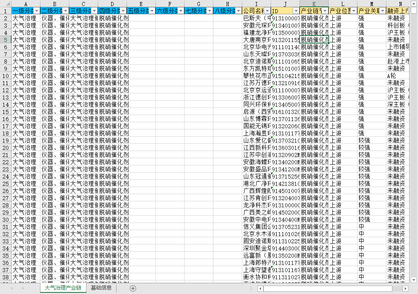Click the 深圳聚金 company cell

[x=257, y=248]
